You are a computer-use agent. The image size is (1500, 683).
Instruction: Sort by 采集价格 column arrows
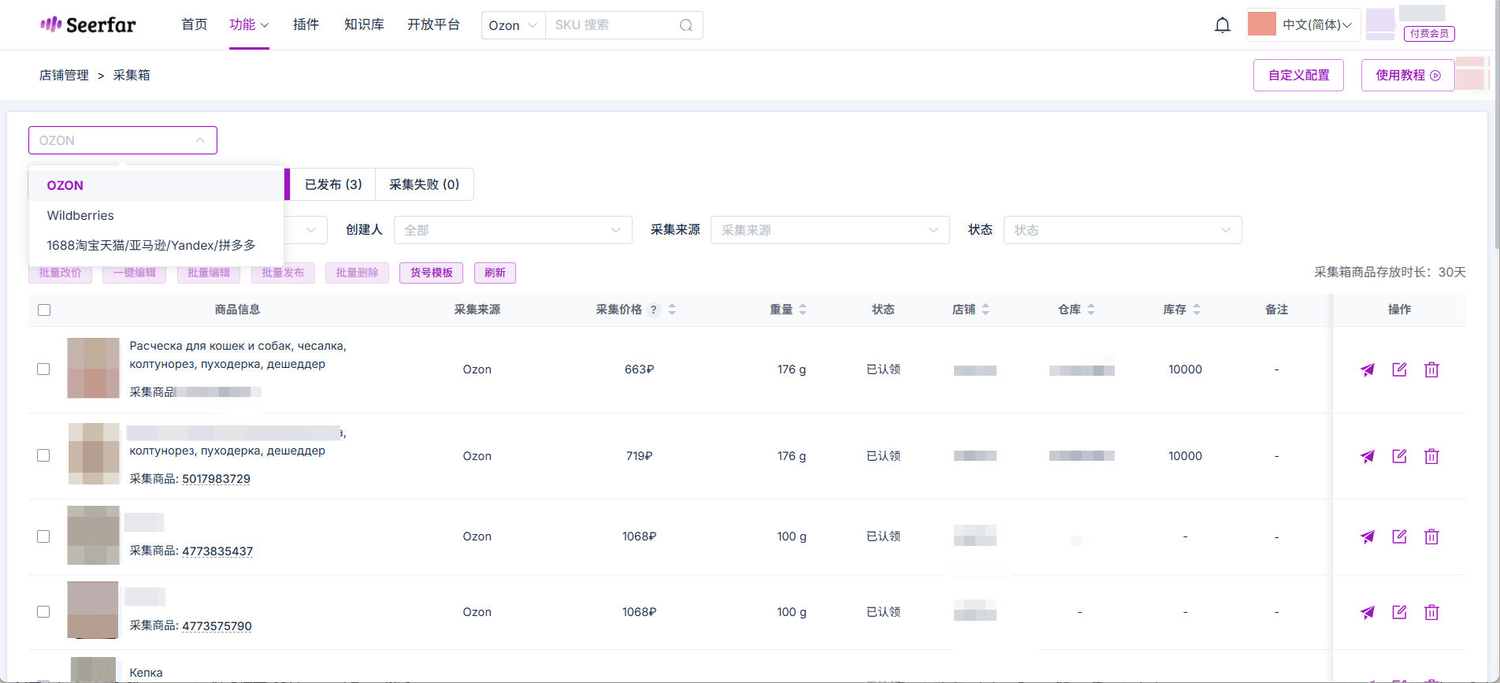(672, 310)
